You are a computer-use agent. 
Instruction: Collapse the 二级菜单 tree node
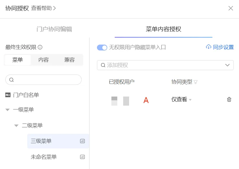[x=17, y=126]
